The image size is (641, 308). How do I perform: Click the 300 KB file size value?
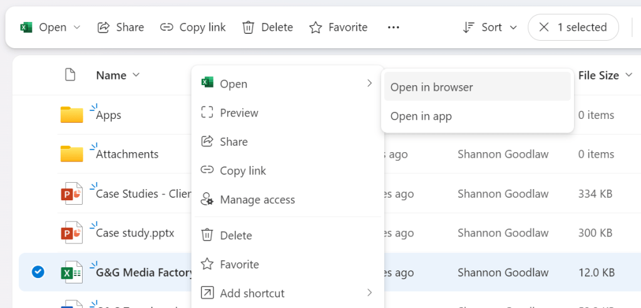coord(595,233)
